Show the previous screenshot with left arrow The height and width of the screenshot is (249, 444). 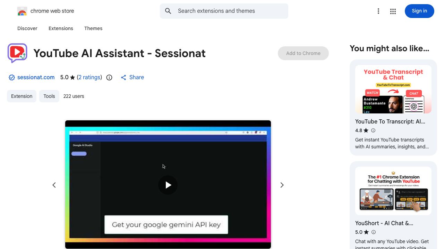[54, 185]
